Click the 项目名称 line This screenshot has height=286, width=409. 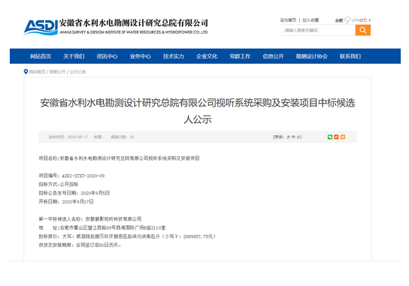120,158
